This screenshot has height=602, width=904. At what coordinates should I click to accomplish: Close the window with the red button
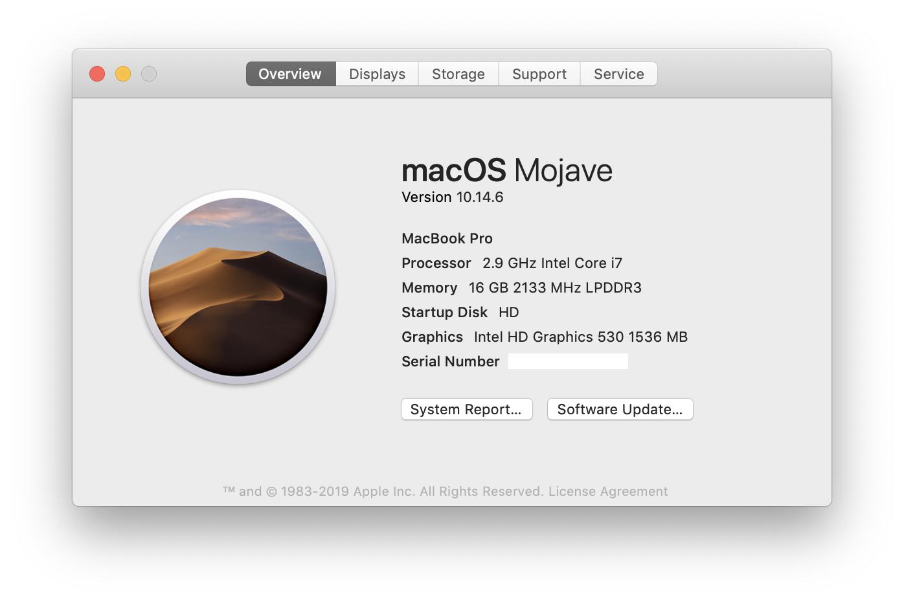click(x=97, y=74)
